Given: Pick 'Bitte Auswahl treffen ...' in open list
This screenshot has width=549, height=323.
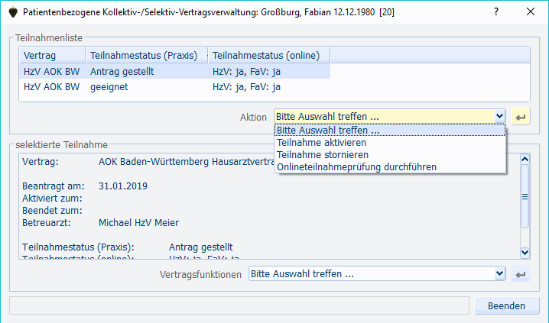Looking at the screenshot, I should [x=390, y=131].
